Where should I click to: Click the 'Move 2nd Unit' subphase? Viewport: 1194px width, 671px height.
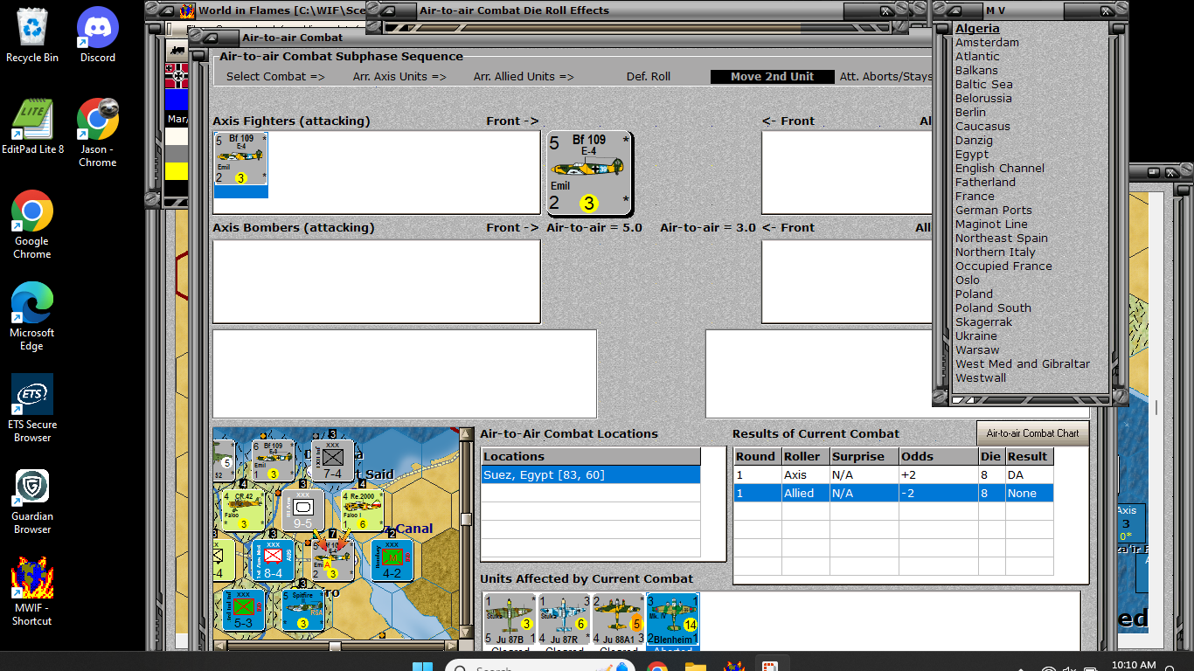[x=772, y=76]
